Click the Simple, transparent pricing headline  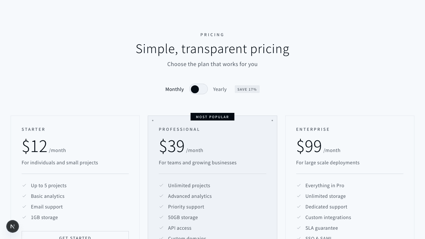212,49
